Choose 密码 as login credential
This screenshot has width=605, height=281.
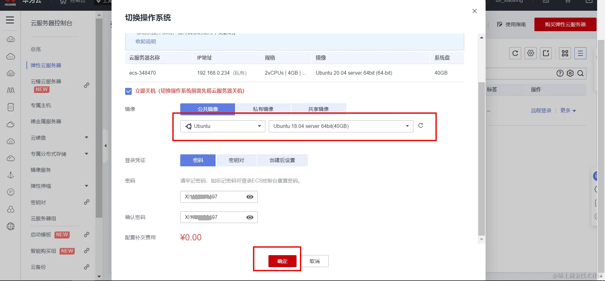click(198, 160)
